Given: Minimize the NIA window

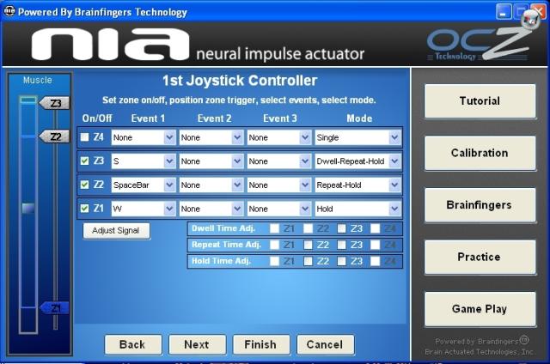Looking at the screenshot, I should pyautogui.click(x=504, y=13).
